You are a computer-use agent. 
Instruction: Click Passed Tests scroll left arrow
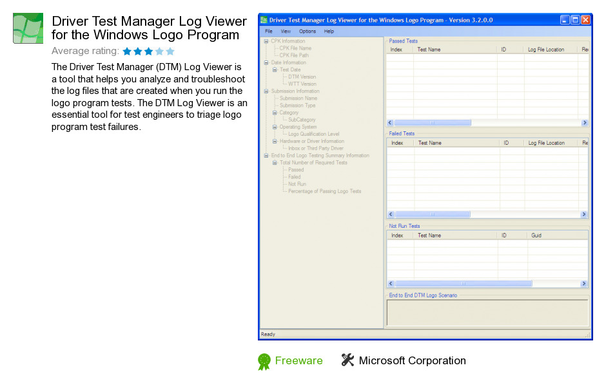coord(390,123)
